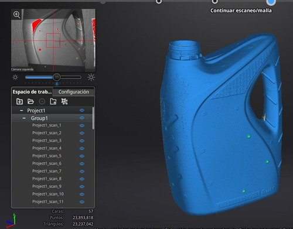
Task: Click the XYZ axis orientation gizmo
Action: [x=11, y=221]
